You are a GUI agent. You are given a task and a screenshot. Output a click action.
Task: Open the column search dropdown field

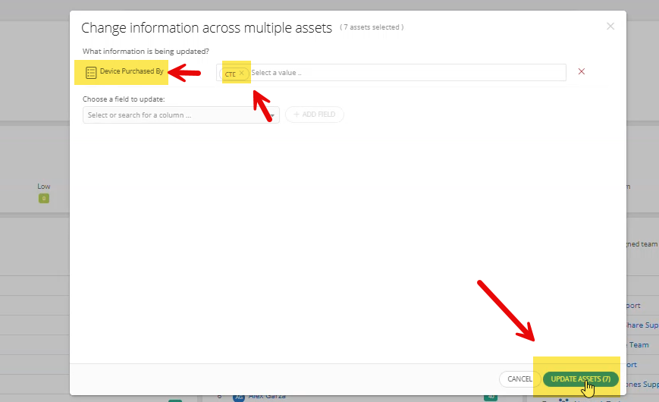click(x=174, y=115)
